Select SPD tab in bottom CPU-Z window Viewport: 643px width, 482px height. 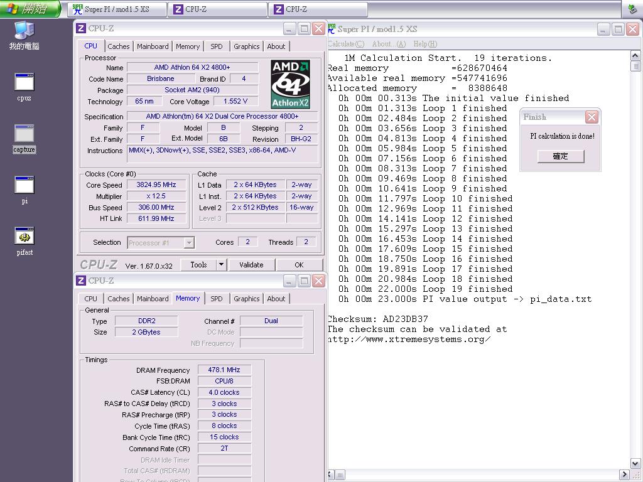[217, 299]
